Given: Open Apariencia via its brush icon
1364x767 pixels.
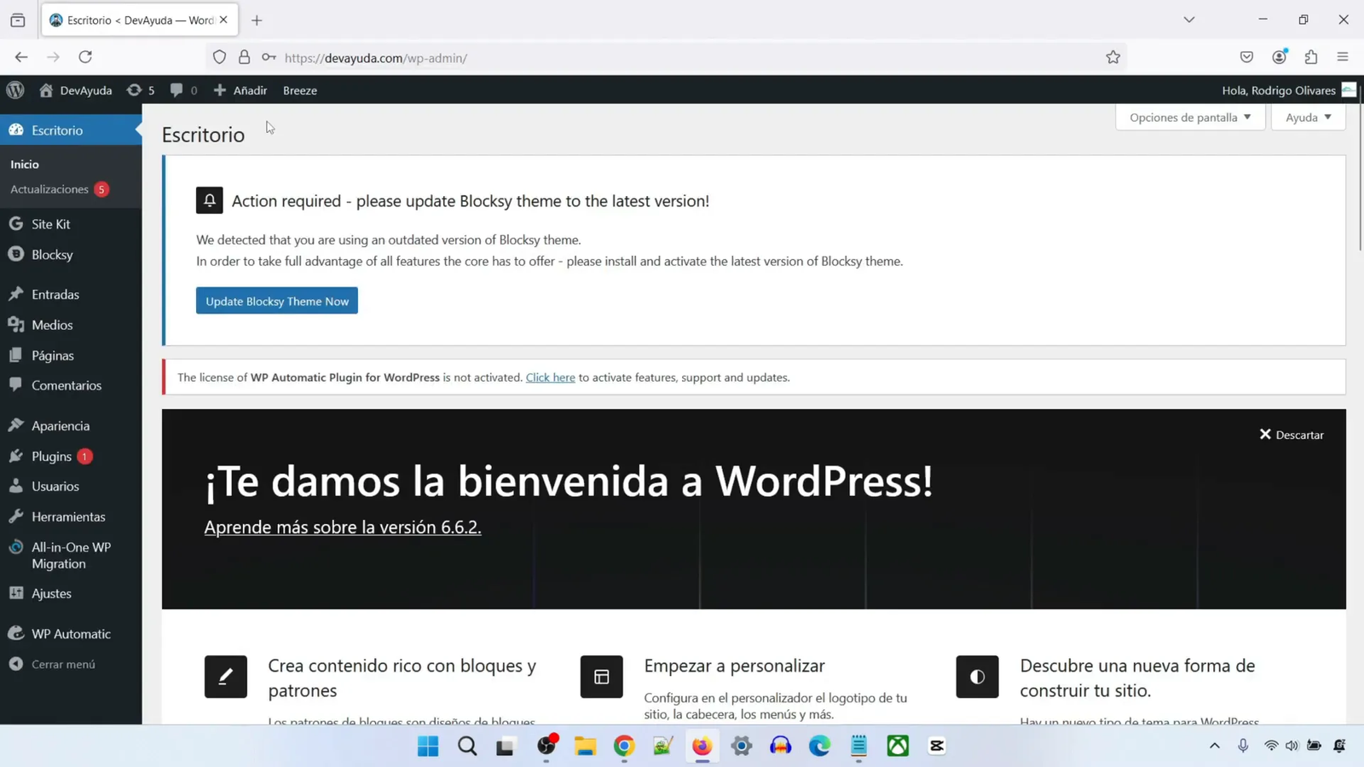Looking at the screenshot, I should tap(14, 424).
